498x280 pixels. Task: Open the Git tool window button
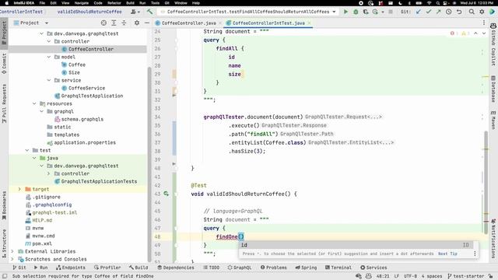click(19, 268)
